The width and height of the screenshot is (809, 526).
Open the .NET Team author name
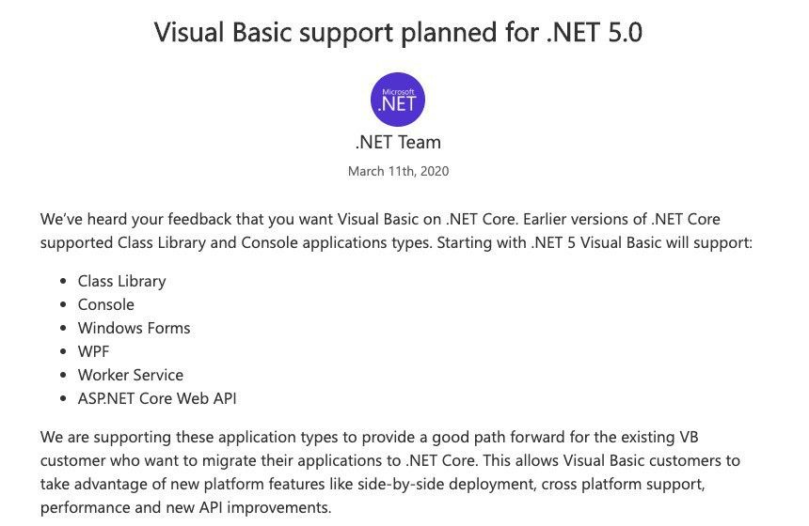click(398, 143)
